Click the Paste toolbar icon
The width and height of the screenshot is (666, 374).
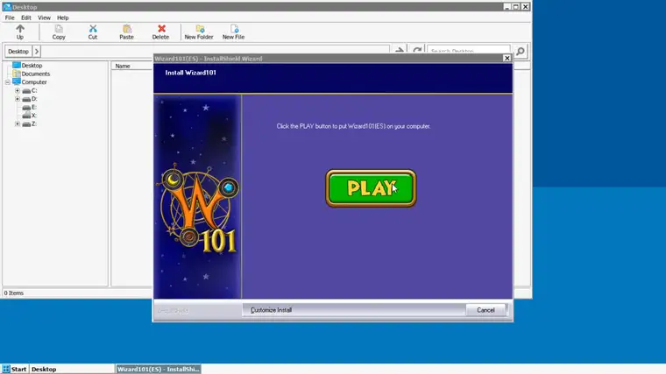[126, 32]
